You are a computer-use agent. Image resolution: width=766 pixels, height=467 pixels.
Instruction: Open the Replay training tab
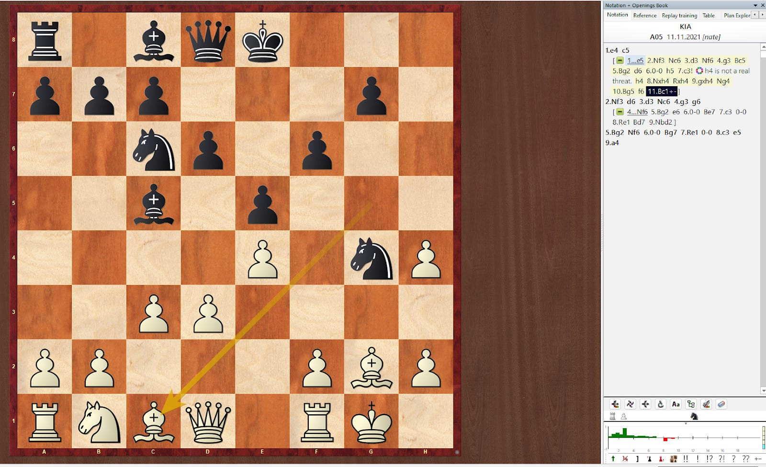click(x=679, y=15)
